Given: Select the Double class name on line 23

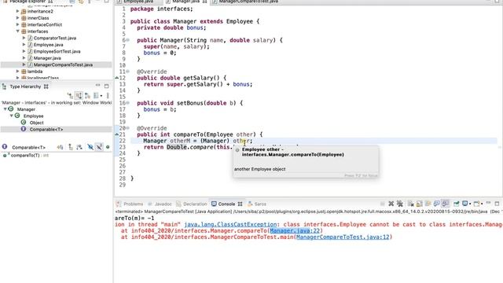Looking at the screenshot, I should point(176,147).
